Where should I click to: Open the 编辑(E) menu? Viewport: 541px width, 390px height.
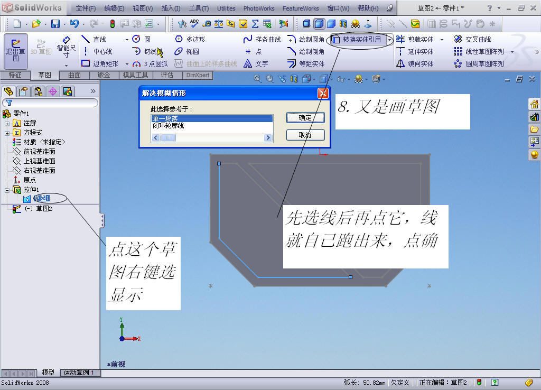pyautogui.click(x=114, y=8)
